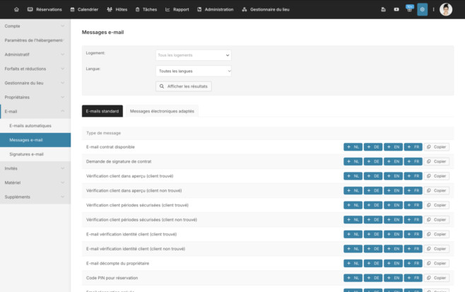465x292 pixels.
Task: Switch to E-mails standard tab
Action: [102, 111]
